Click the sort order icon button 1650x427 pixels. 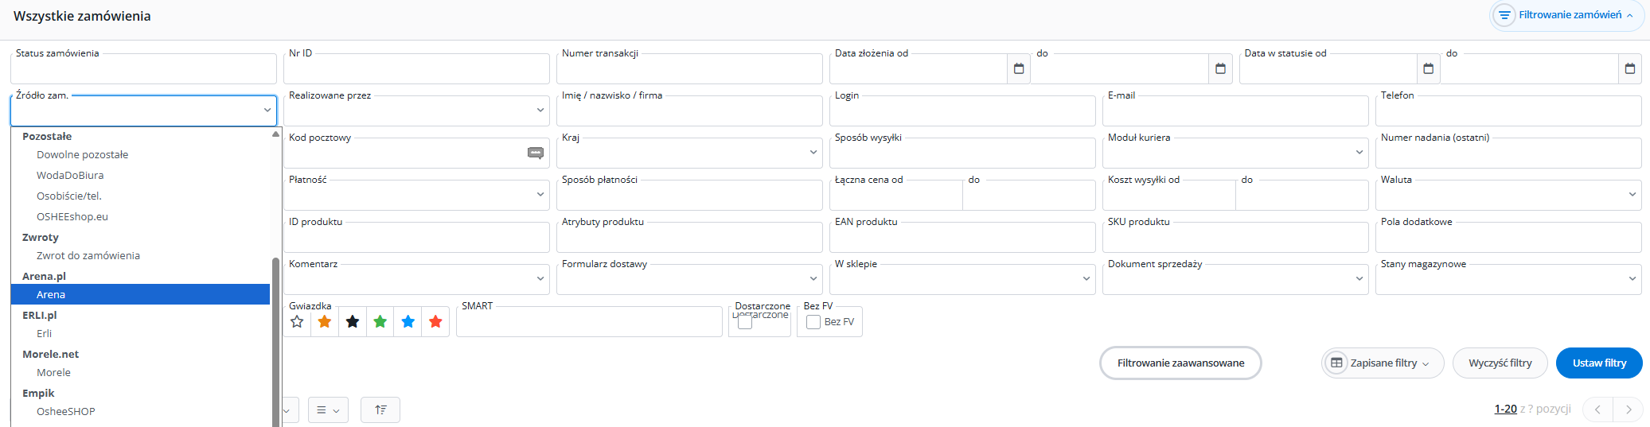[x=380, y=410]
